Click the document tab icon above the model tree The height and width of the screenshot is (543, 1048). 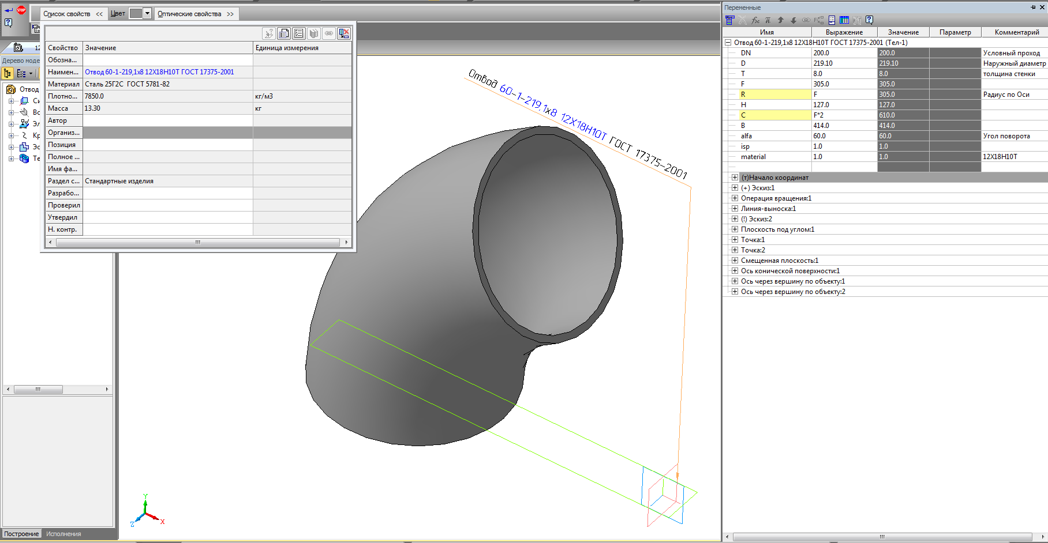pyautogui.click(x=18, y=48)
